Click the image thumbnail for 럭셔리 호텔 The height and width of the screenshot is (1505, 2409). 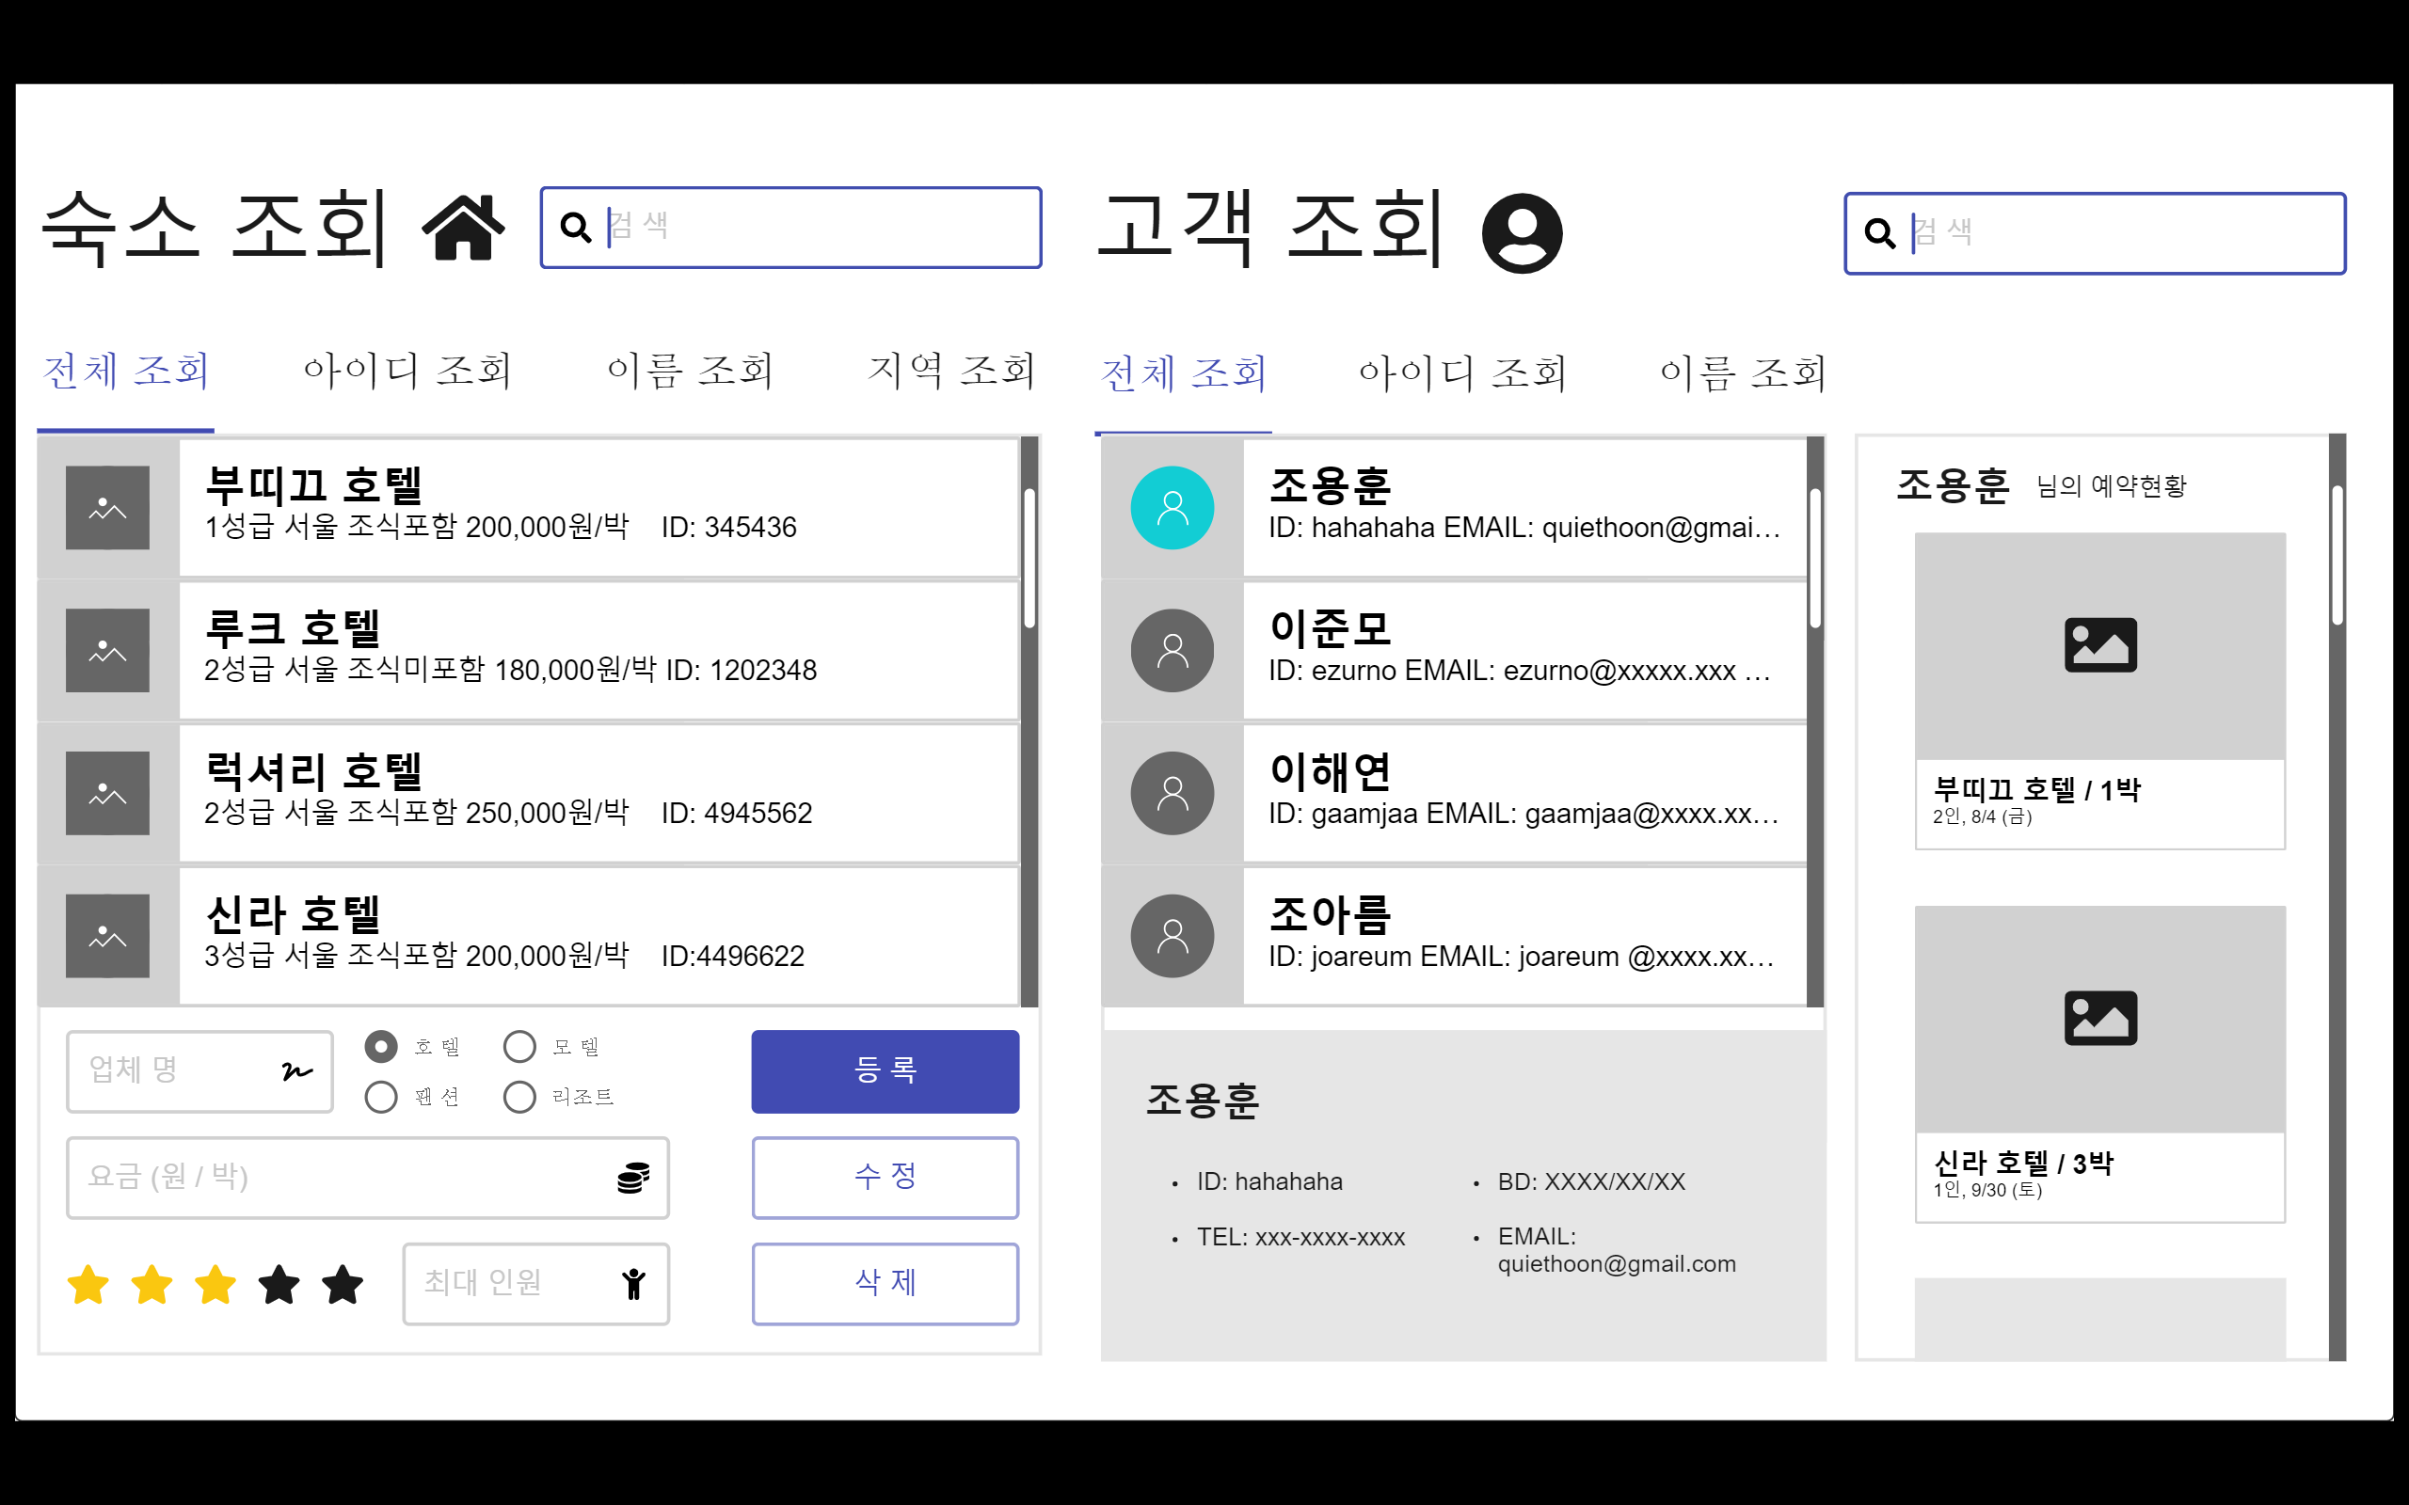107,793
